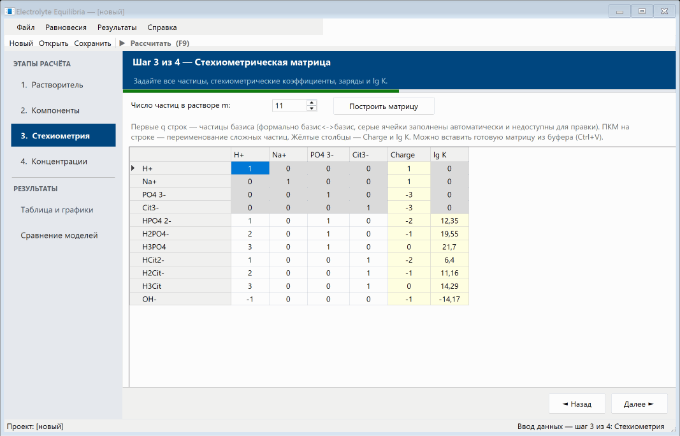Decrease particle count with the spinner down arrow

312,108
